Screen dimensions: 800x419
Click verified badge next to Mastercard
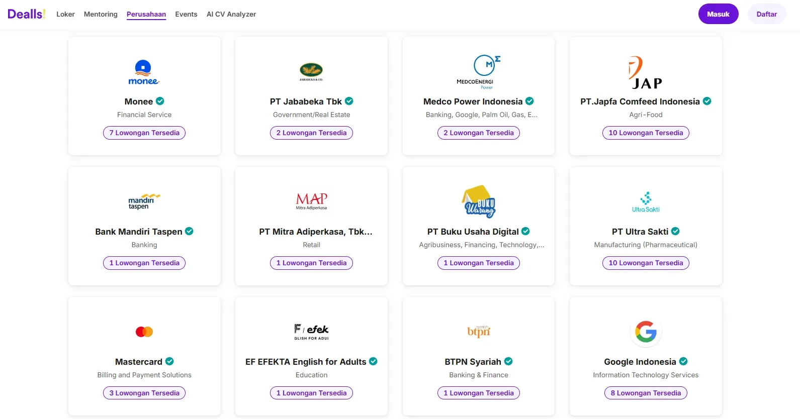pyautogui.click(x=169, y=361)
